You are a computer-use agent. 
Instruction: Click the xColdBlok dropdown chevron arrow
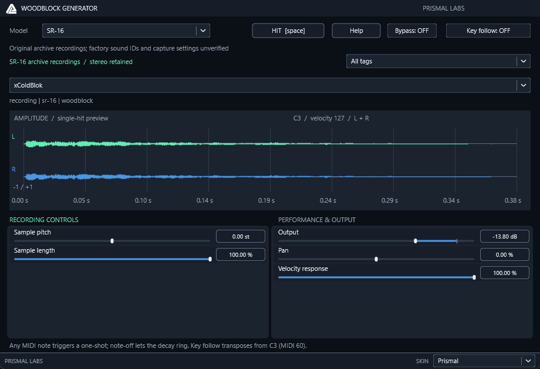524,85
